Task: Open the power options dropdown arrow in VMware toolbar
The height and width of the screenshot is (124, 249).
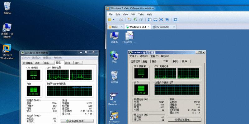Action: click(114, 20)
